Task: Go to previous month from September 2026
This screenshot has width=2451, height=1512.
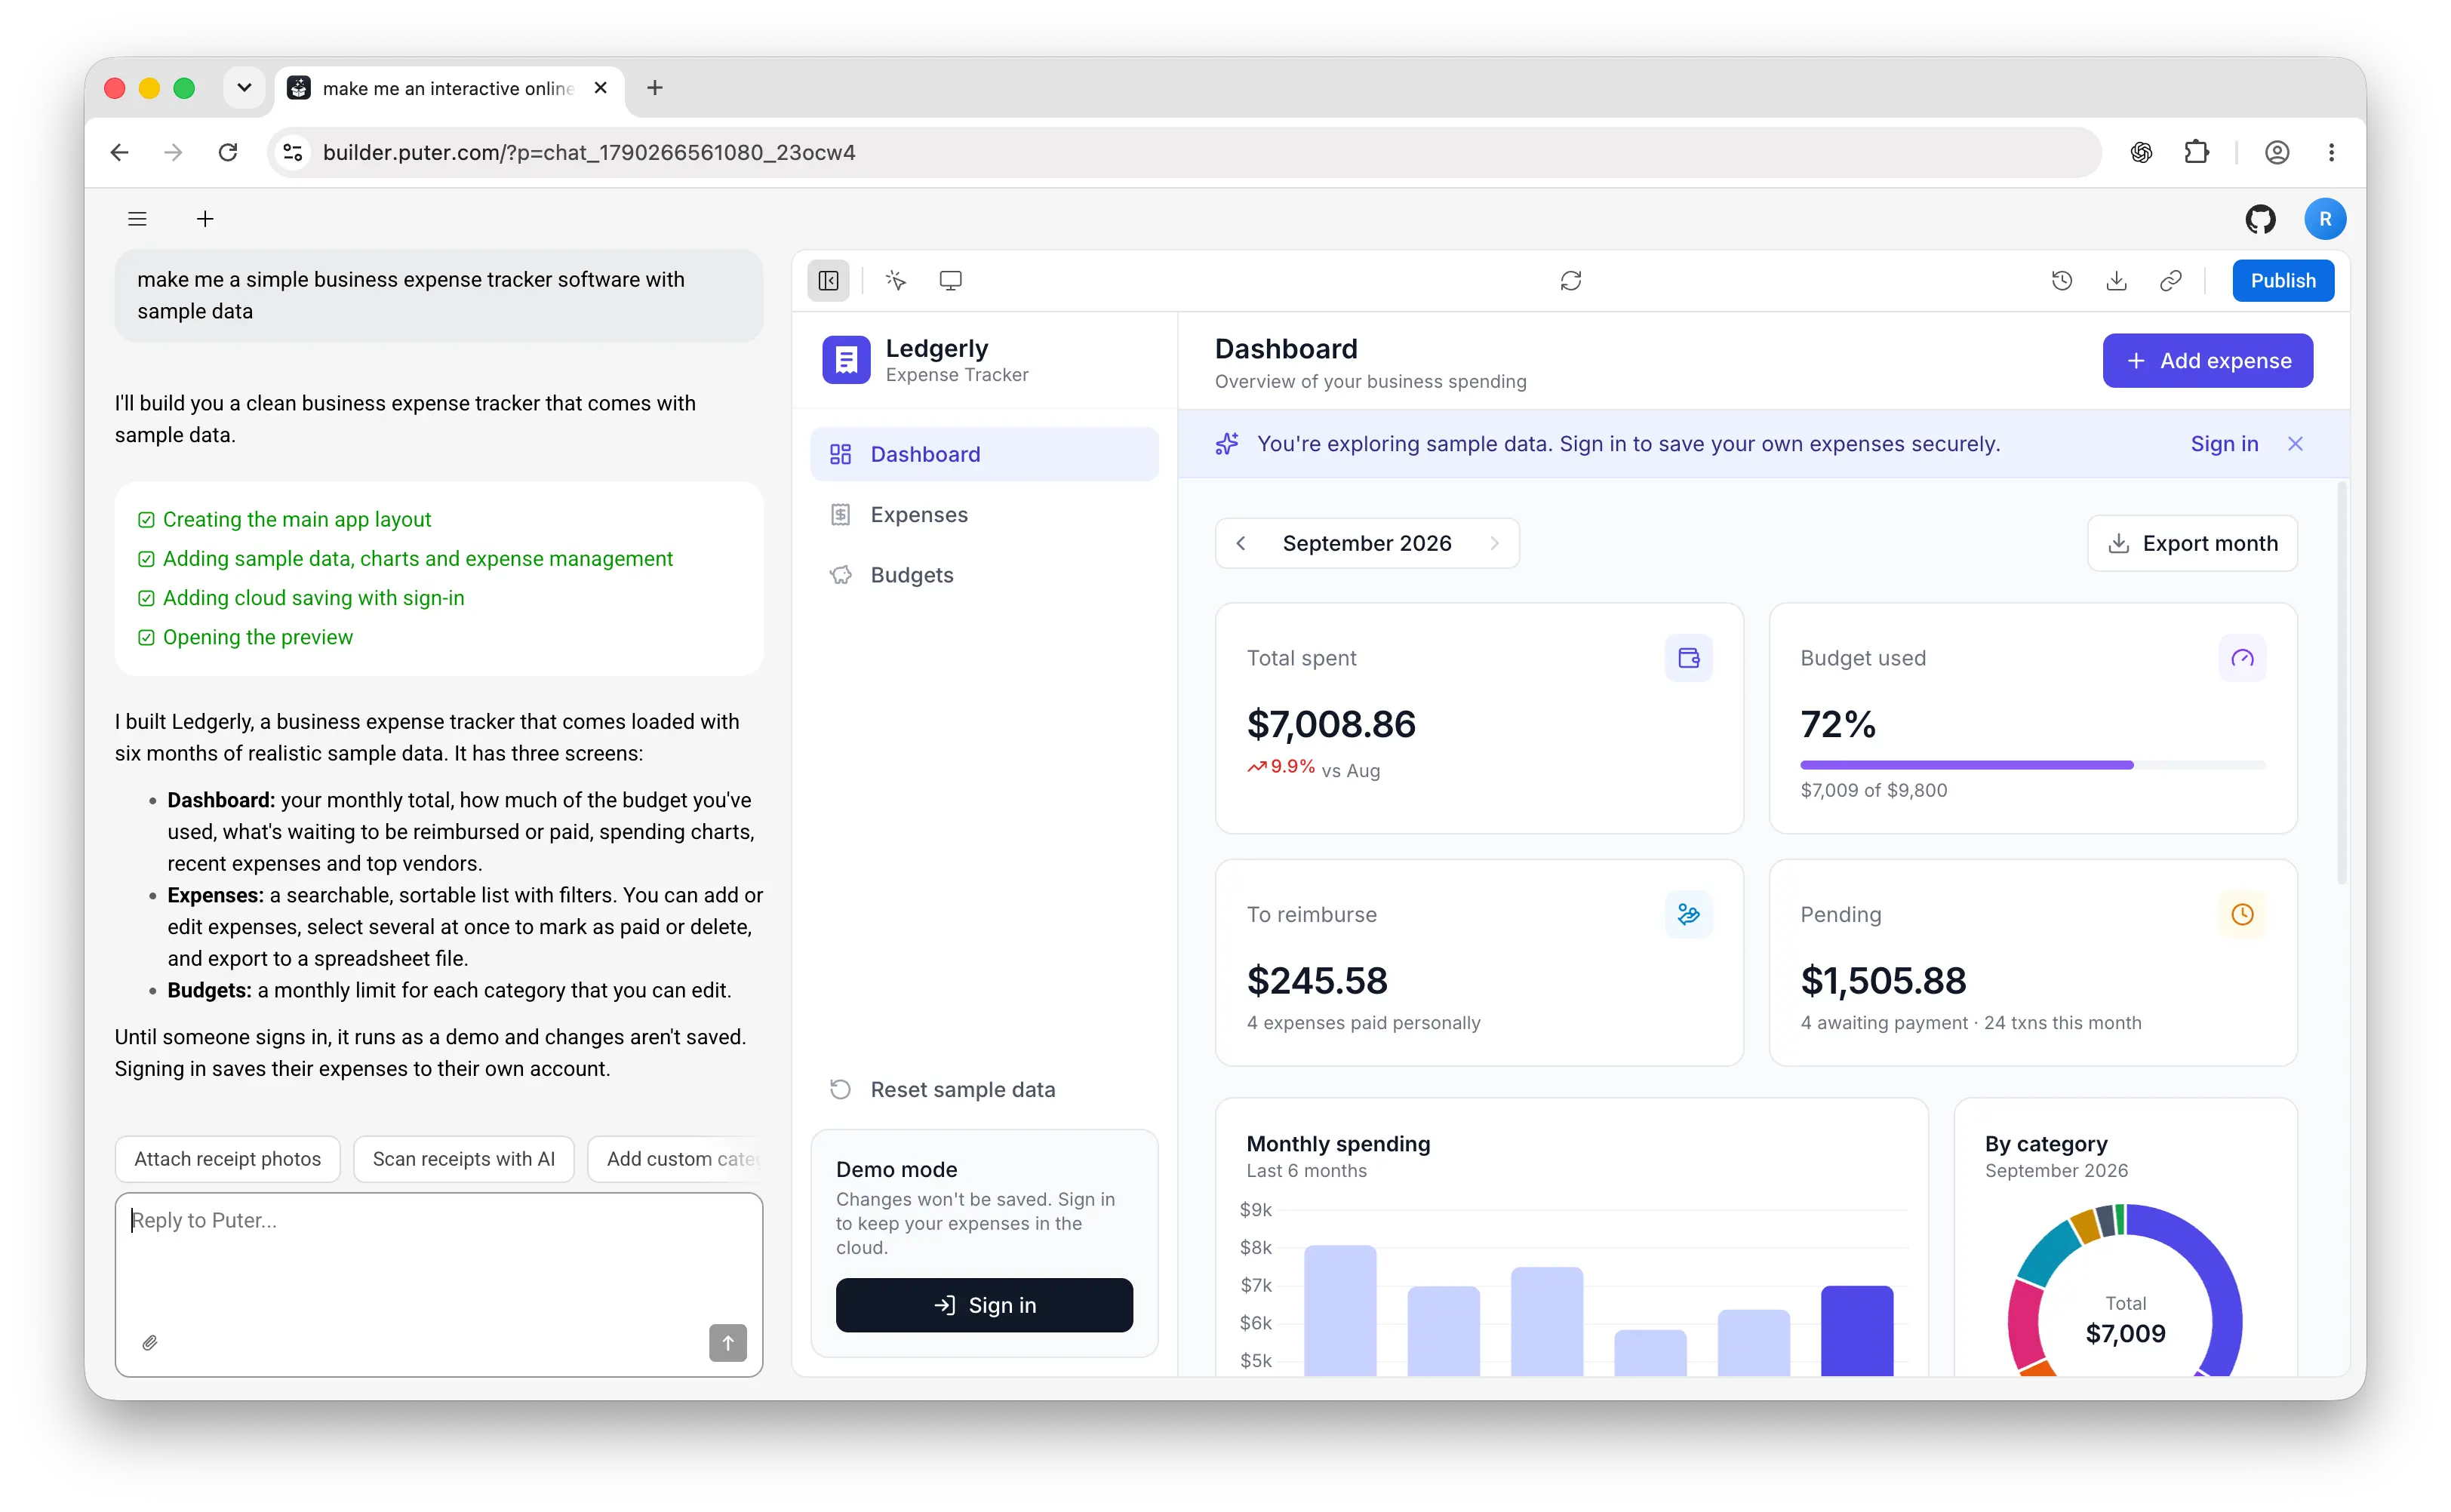Action: point(1241,544)
